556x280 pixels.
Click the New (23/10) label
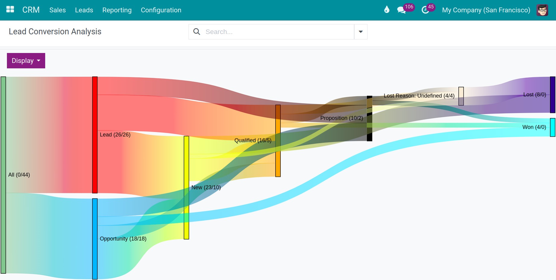pyautogui.click(x=206, y=187)
